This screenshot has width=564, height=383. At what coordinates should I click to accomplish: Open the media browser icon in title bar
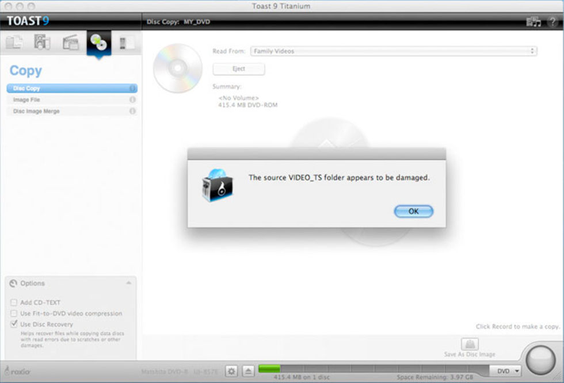click(533, 22)
